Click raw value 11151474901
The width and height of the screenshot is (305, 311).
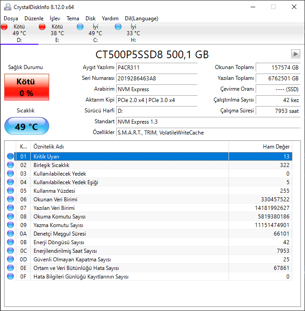pyautogui.click(x=272, y=225)
